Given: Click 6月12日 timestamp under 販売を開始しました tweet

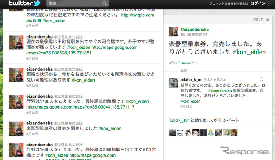Looking at the screenshot, I should [32, 134].
